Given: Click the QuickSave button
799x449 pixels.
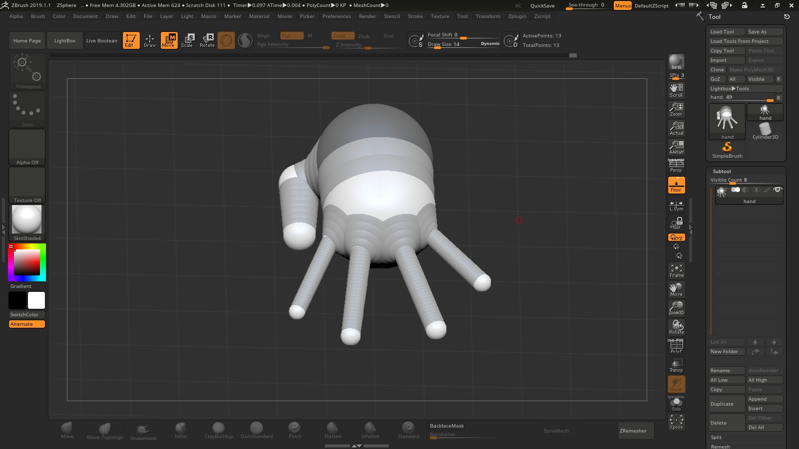Looking at the screenshot, I should (542, 5).
